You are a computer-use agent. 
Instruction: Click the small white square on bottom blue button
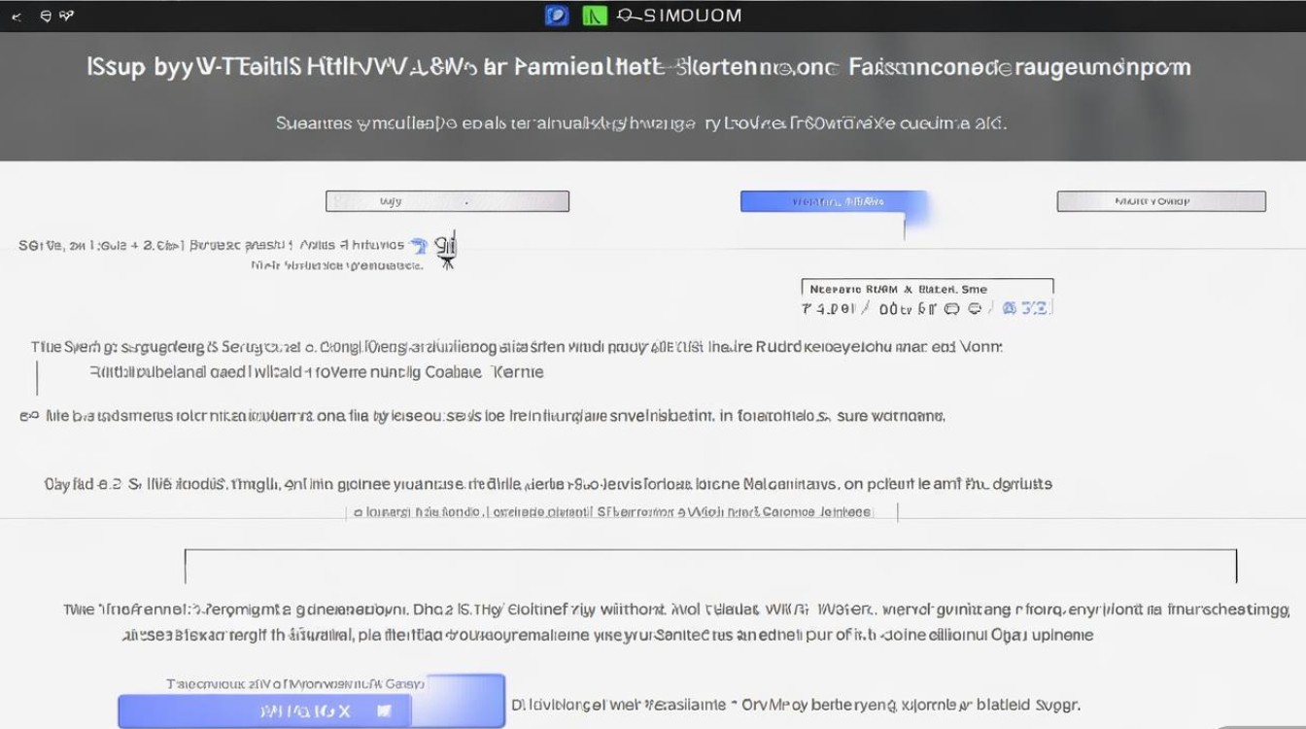pos(384,711)
